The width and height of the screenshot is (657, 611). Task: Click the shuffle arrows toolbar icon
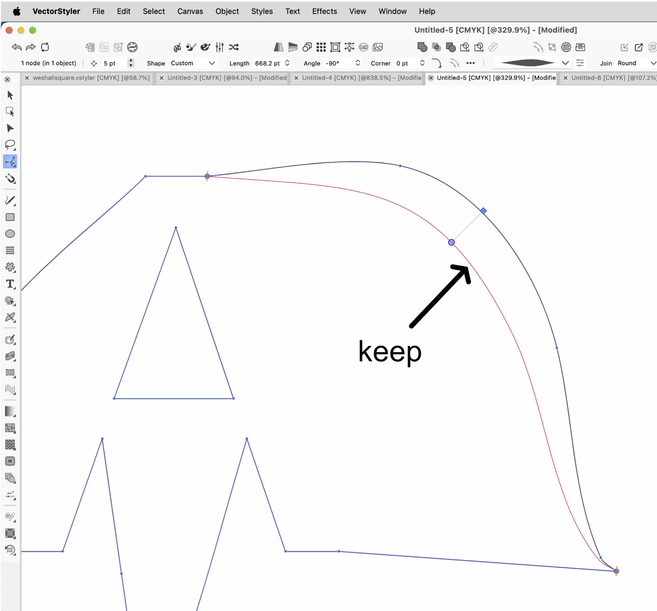coord(234,47)
